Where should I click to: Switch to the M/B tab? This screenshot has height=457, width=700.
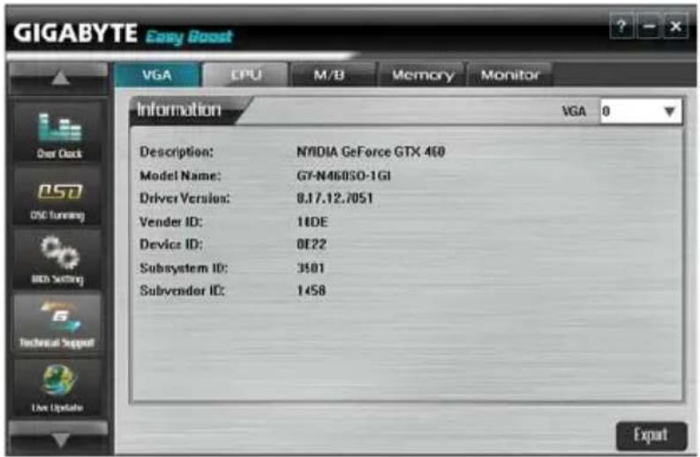click(x=332, y=74)
